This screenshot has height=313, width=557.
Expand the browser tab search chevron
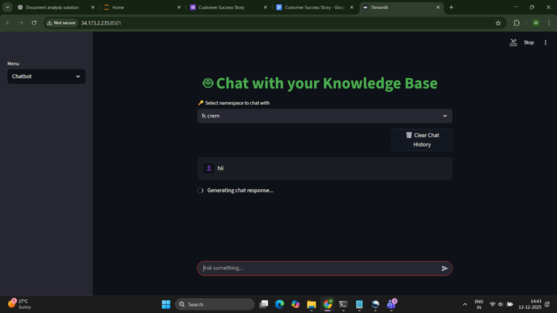(x=8, y=8)
